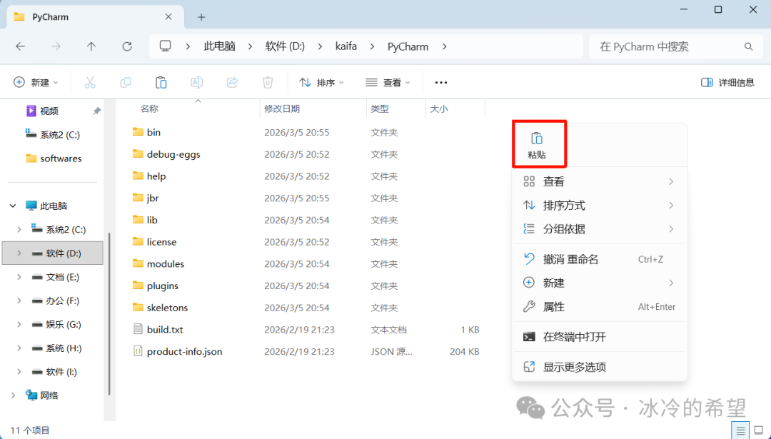
Task: Open the 排序 sort dropdown
Action: click(x=321, y=83)
